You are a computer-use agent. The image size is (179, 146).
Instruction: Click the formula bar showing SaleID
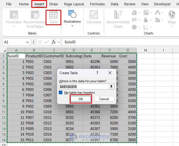pos(120,42)
